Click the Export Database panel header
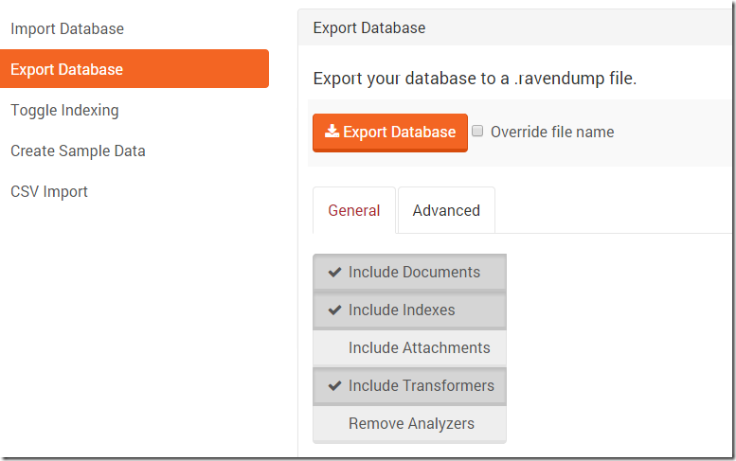Screen dimensions: 736x461 [369, 28]
